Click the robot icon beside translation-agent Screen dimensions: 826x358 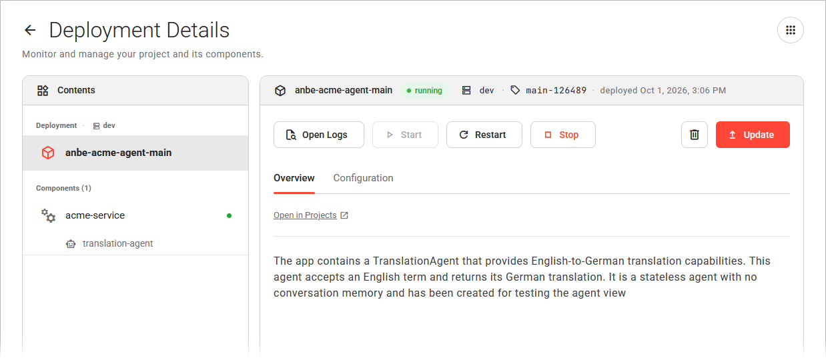71,244
